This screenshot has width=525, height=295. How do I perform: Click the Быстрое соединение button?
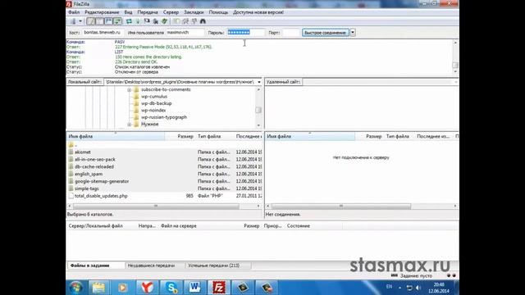click(x=326, y=33)
